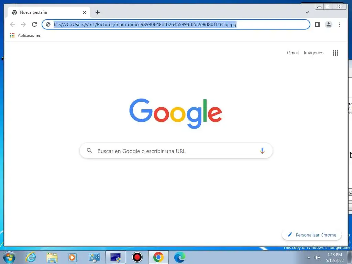Screen dimensions: 352x264
Task: Go back using the browser back arrow
Action: coord(12,24)
